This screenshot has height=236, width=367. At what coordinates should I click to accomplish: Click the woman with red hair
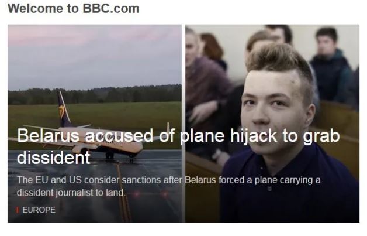pos(212,48)
